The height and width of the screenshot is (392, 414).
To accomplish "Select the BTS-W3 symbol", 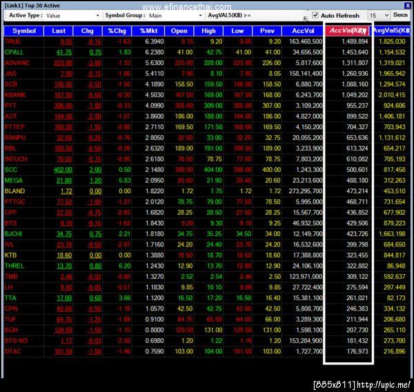I will point(16,341).
